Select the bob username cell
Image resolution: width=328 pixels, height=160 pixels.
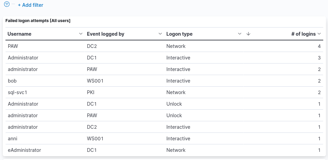click(12, 81)
